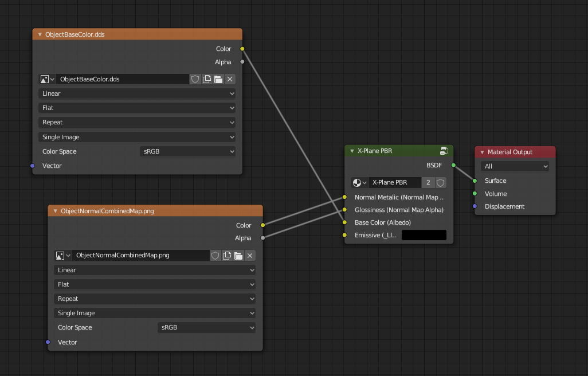Click duplicate data icon on ObjectNormalCombinedMap.png node
The height and width of the screenshot is (376, 588).
[x=226, y=255]
